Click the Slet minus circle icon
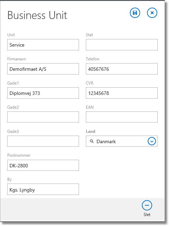169x226 pixels. click(147, 205)
